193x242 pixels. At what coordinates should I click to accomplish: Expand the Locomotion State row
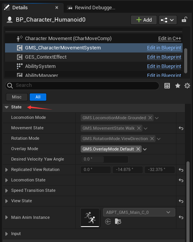[x=7, y=180]
